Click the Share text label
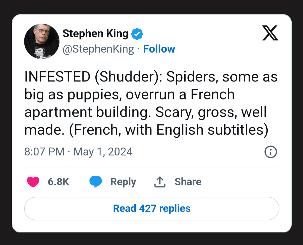 (x=188, y=182)
